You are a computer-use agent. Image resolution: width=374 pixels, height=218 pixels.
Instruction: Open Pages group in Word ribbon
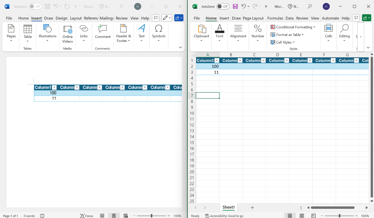pos(11,33)
